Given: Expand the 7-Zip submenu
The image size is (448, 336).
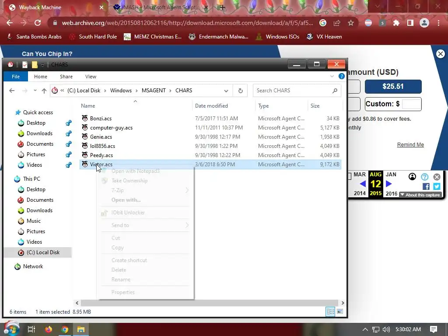Looking at the screenshot, I should tap(145, 190).
